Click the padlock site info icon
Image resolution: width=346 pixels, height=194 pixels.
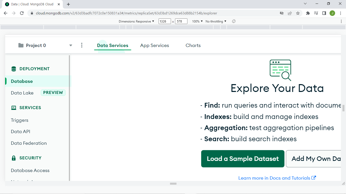click(32, 13)
